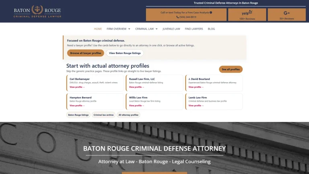Open the Find Lawyers page
The width and height of the screenshot is (309, 174).
194,29
